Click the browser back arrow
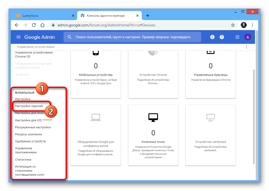 pyautogui.click(x=17, y=25)
